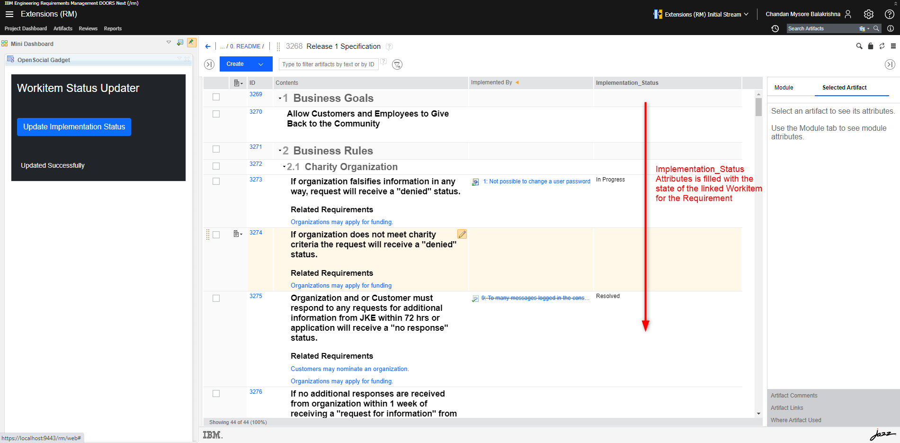The width and height of the screenshot is (900, 443).
Task: Tick the checkbox for artifact 3276
Action: coord(216,393)
